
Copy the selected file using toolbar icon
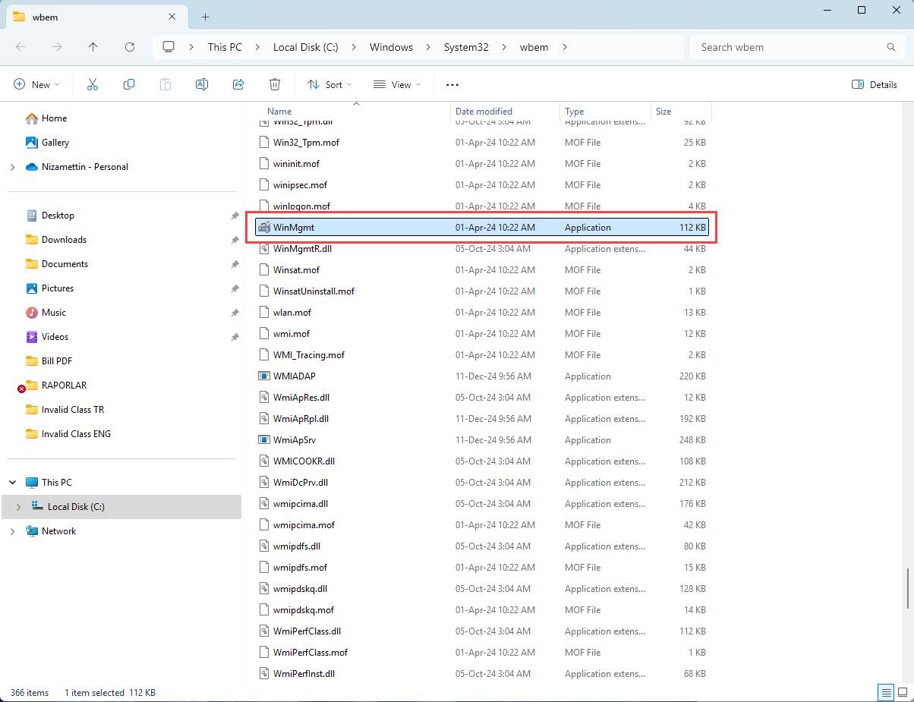[129, 84]
